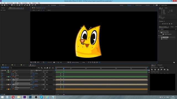Select the Brush tool

tap(25, 5)
